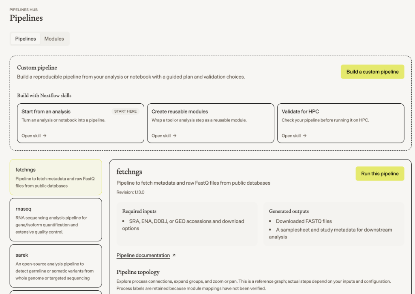Click the fetchngs heading in detail panel
The height and width of the screenshot is (294, 415).
point(129,172)
